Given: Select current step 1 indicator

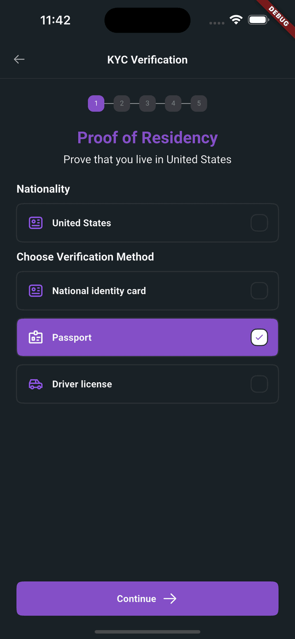Looking at the screenshot, I should pos(96,103).
